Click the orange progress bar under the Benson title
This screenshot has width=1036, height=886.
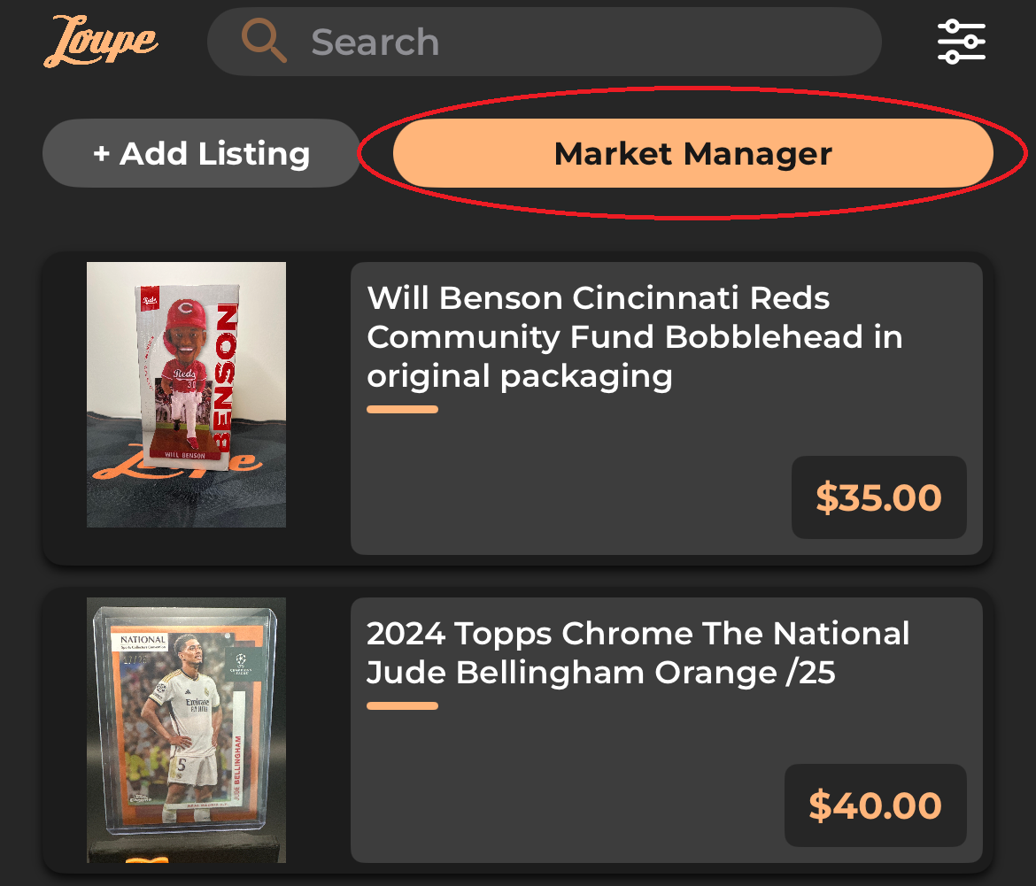pyautogui.click(x=402, y=409)
